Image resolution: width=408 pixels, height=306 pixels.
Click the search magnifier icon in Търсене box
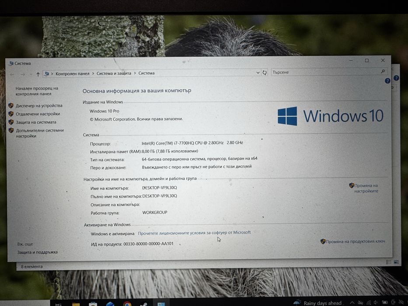coord(383,71)
